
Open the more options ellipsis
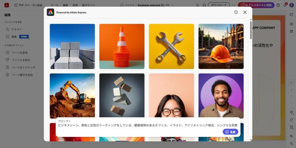[234, 5]
